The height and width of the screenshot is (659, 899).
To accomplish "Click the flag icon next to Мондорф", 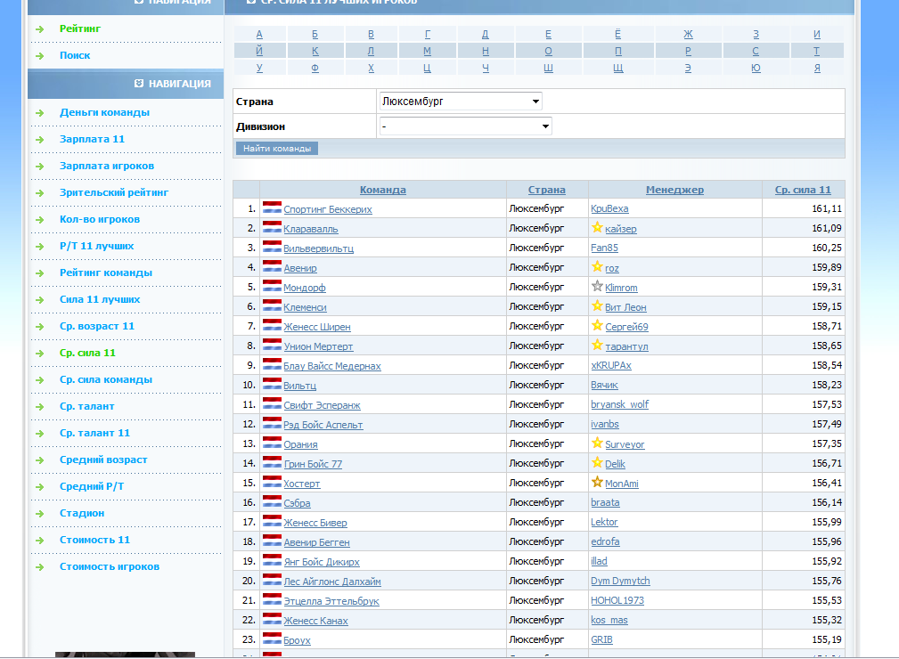I will pos(272,286).
